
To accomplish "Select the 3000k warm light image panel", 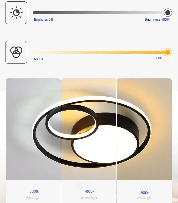I will 144,129.
